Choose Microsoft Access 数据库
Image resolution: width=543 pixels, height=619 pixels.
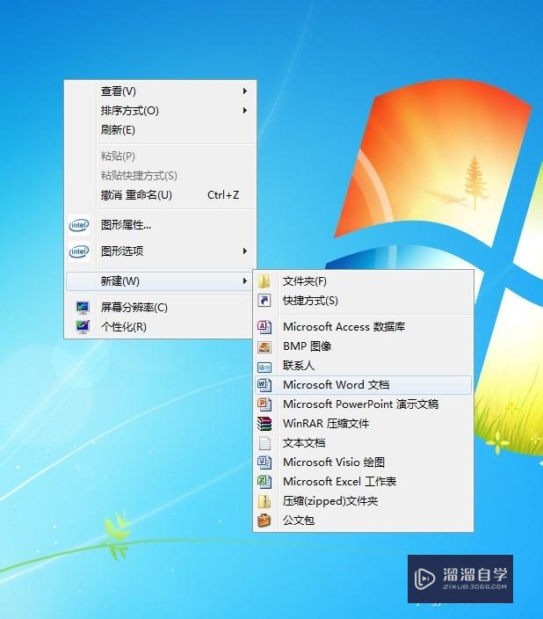(x=363, y=327)
